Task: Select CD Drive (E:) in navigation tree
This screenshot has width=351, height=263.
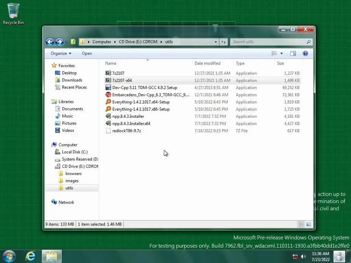Action: [80, 166]
